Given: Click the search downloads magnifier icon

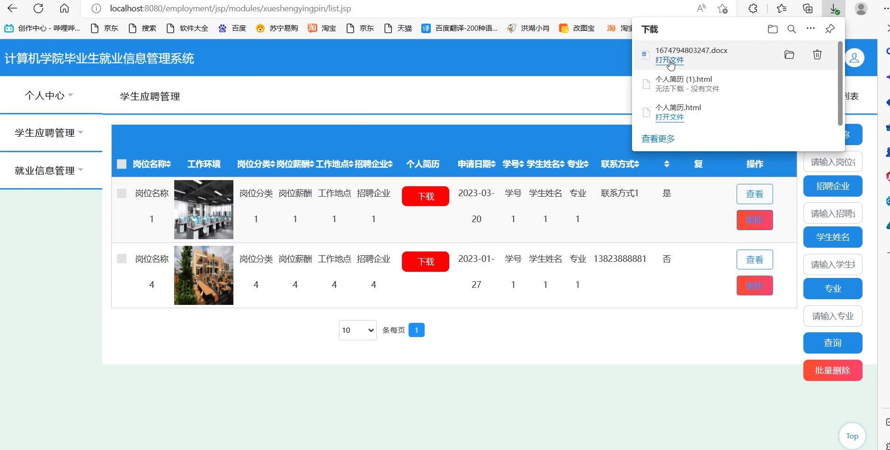Looking at the screenshot, I should pos(792,29).
